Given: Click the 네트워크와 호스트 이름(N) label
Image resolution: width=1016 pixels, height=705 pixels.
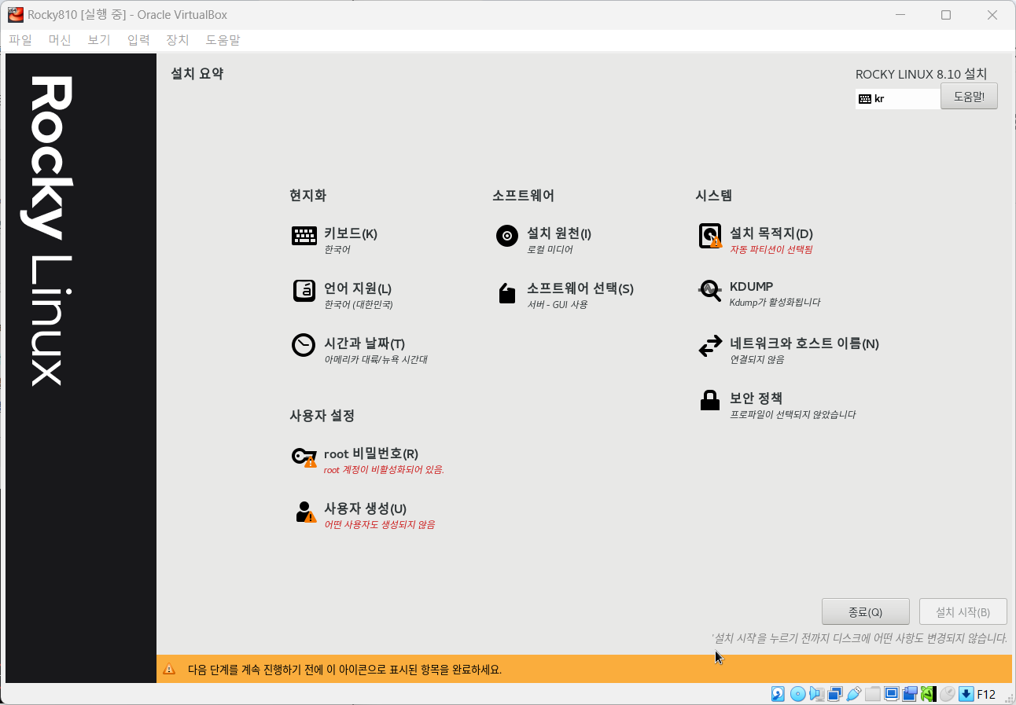Looking at the screenshot, I should point(804,343).
